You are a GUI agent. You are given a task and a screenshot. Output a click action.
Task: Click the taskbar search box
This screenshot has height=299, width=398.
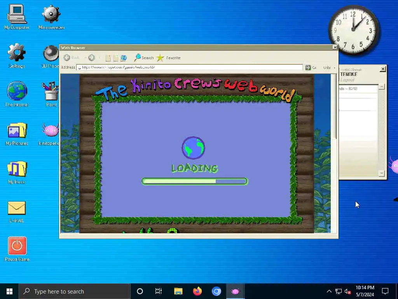(75, 291)
